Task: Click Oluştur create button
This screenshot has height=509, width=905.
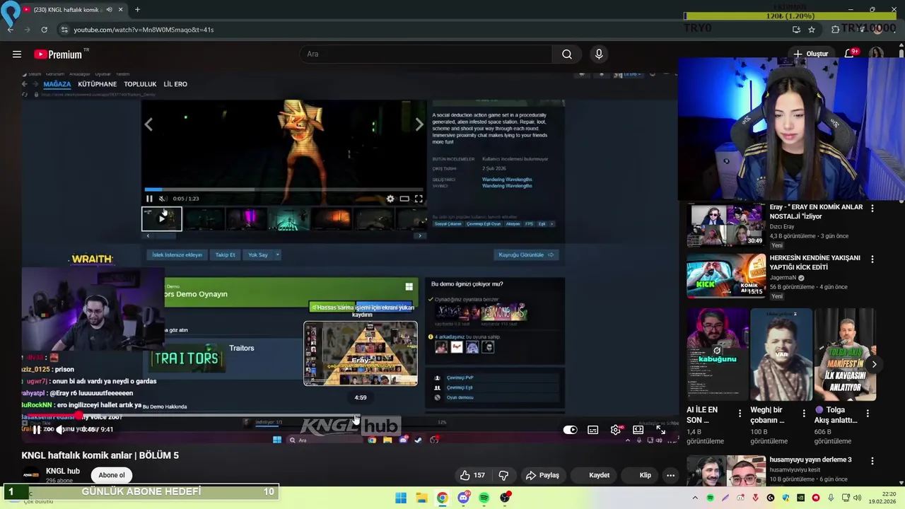Action: (x=810, y=54)
